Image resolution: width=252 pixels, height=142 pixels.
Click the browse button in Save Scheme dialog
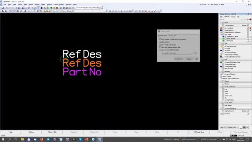[195, 53]
